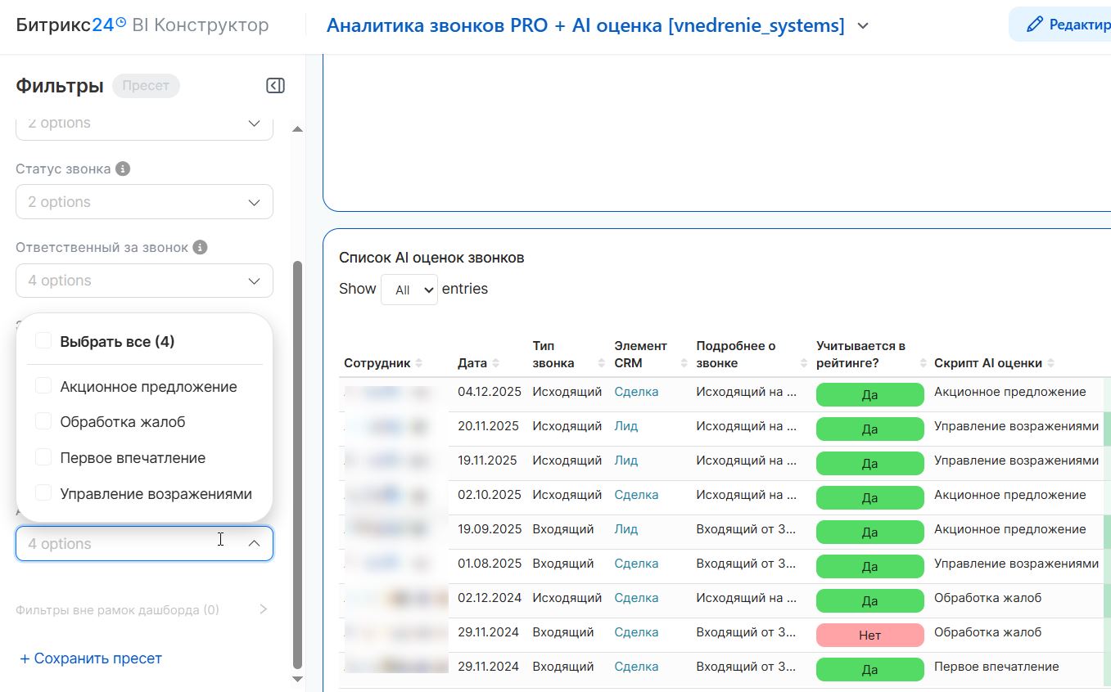The height and width of the screenshot is (692, 1111).
Task: Sort by Скрипт AI оценки column icon
Action: point(1050,363)
